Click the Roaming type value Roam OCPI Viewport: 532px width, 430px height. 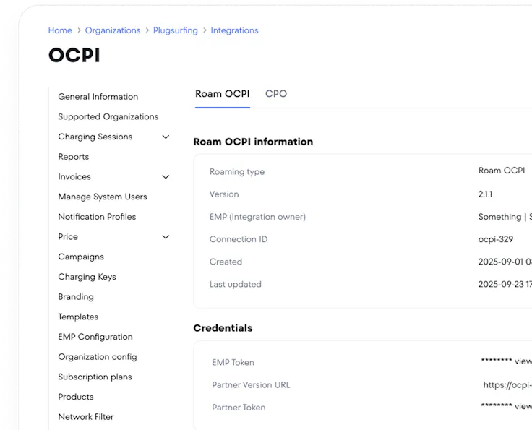click(502, 171)
